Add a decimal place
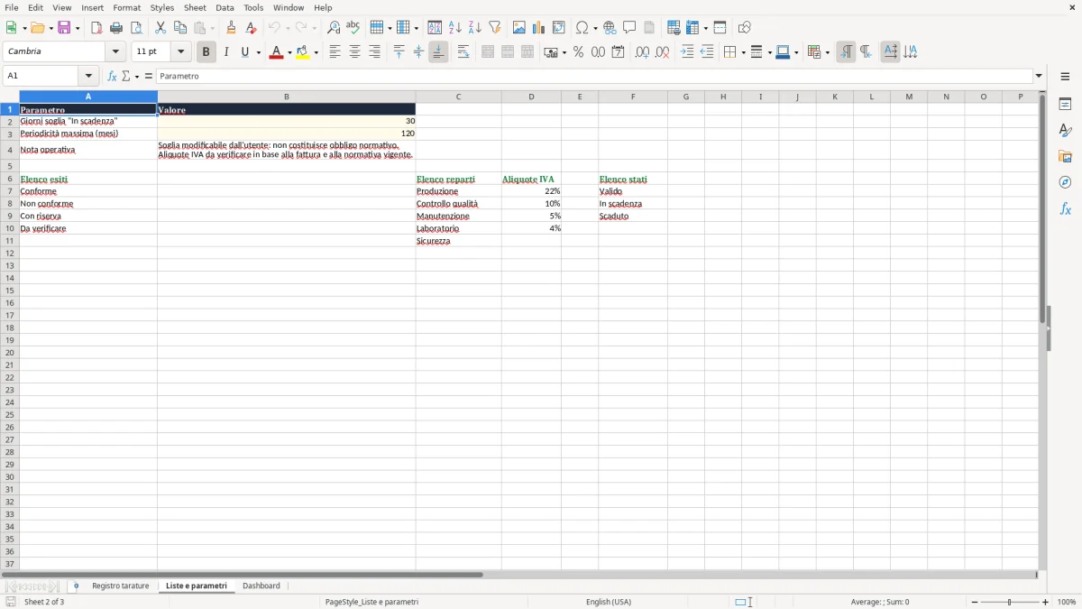Viewport: 1082px width, 609px height. [x=642, y=52]
